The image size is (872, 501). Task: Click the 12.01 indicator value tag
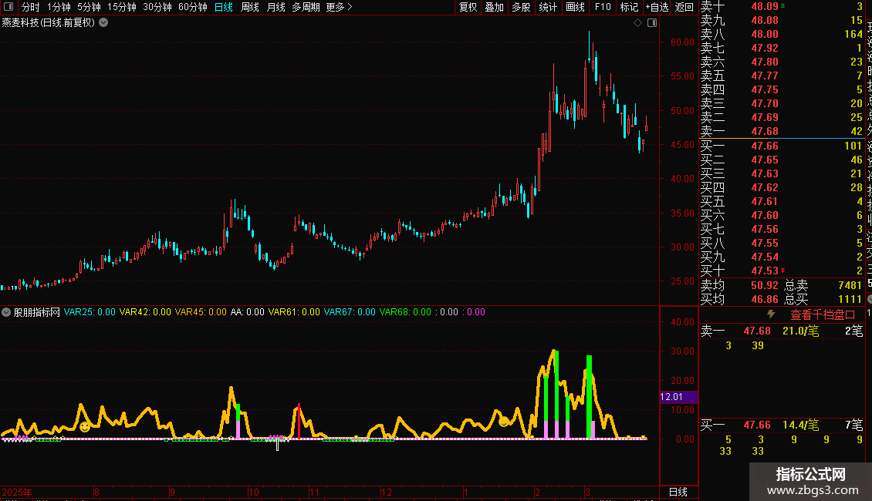pyautogui.click(x=678, y=397)
